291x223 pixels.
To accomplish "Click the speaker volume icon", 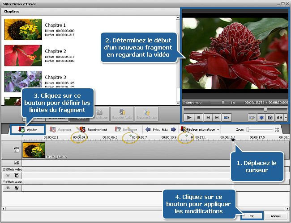I will 279,117.
